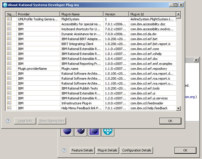Select com.ibm.ccl.erf.rsa.report.ic plug-in id
The width and height of the screenshot is (202, 159).
pyautogui.click(x=150, y=79)
